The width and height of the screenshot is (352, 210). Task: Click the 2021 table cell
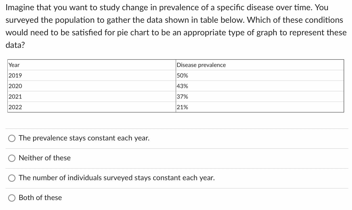click(x=15, y=97)
